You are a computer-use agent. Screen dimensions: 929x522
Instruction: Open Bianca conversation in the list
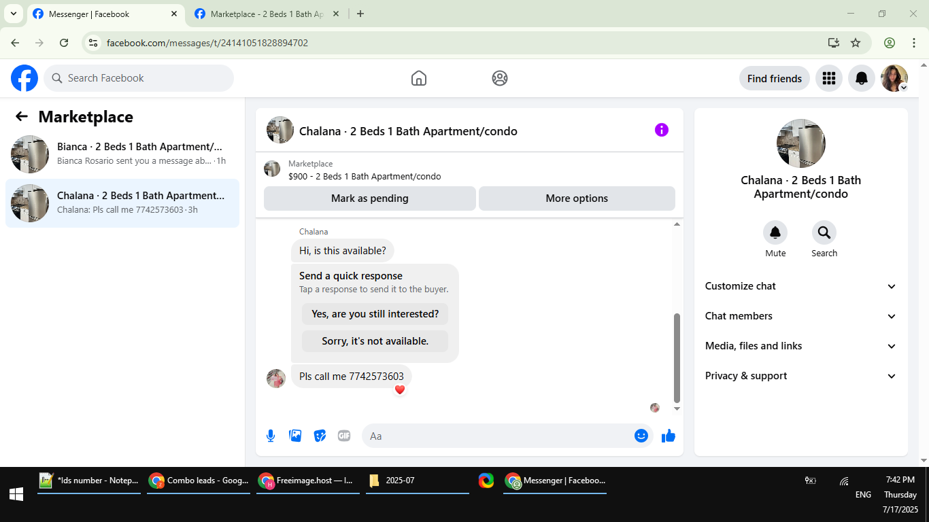point(122,154)
